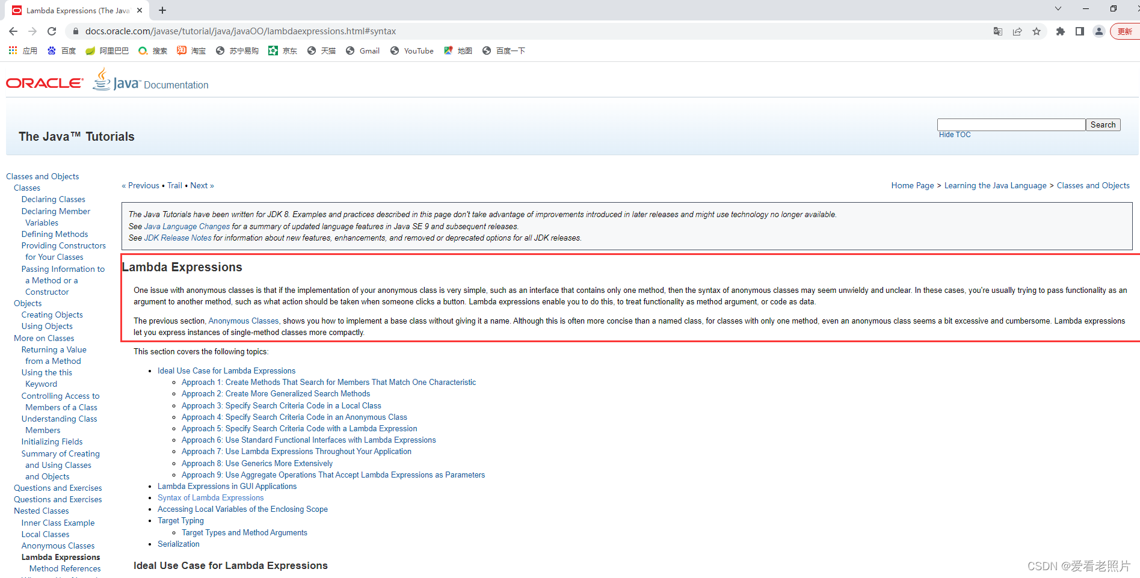Open the 苏宁易购 bookmark
This screenshot has width=1140, height=578.
coord(237,51)
